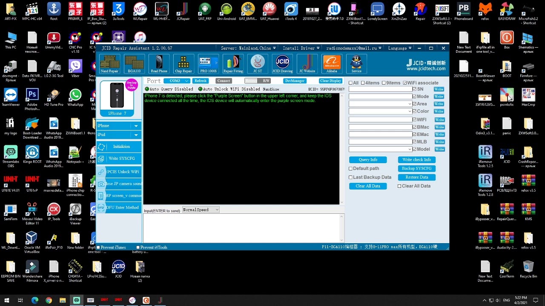Click into the SN input field
Viewport: 545px width, 306px height.
point(381,89)
